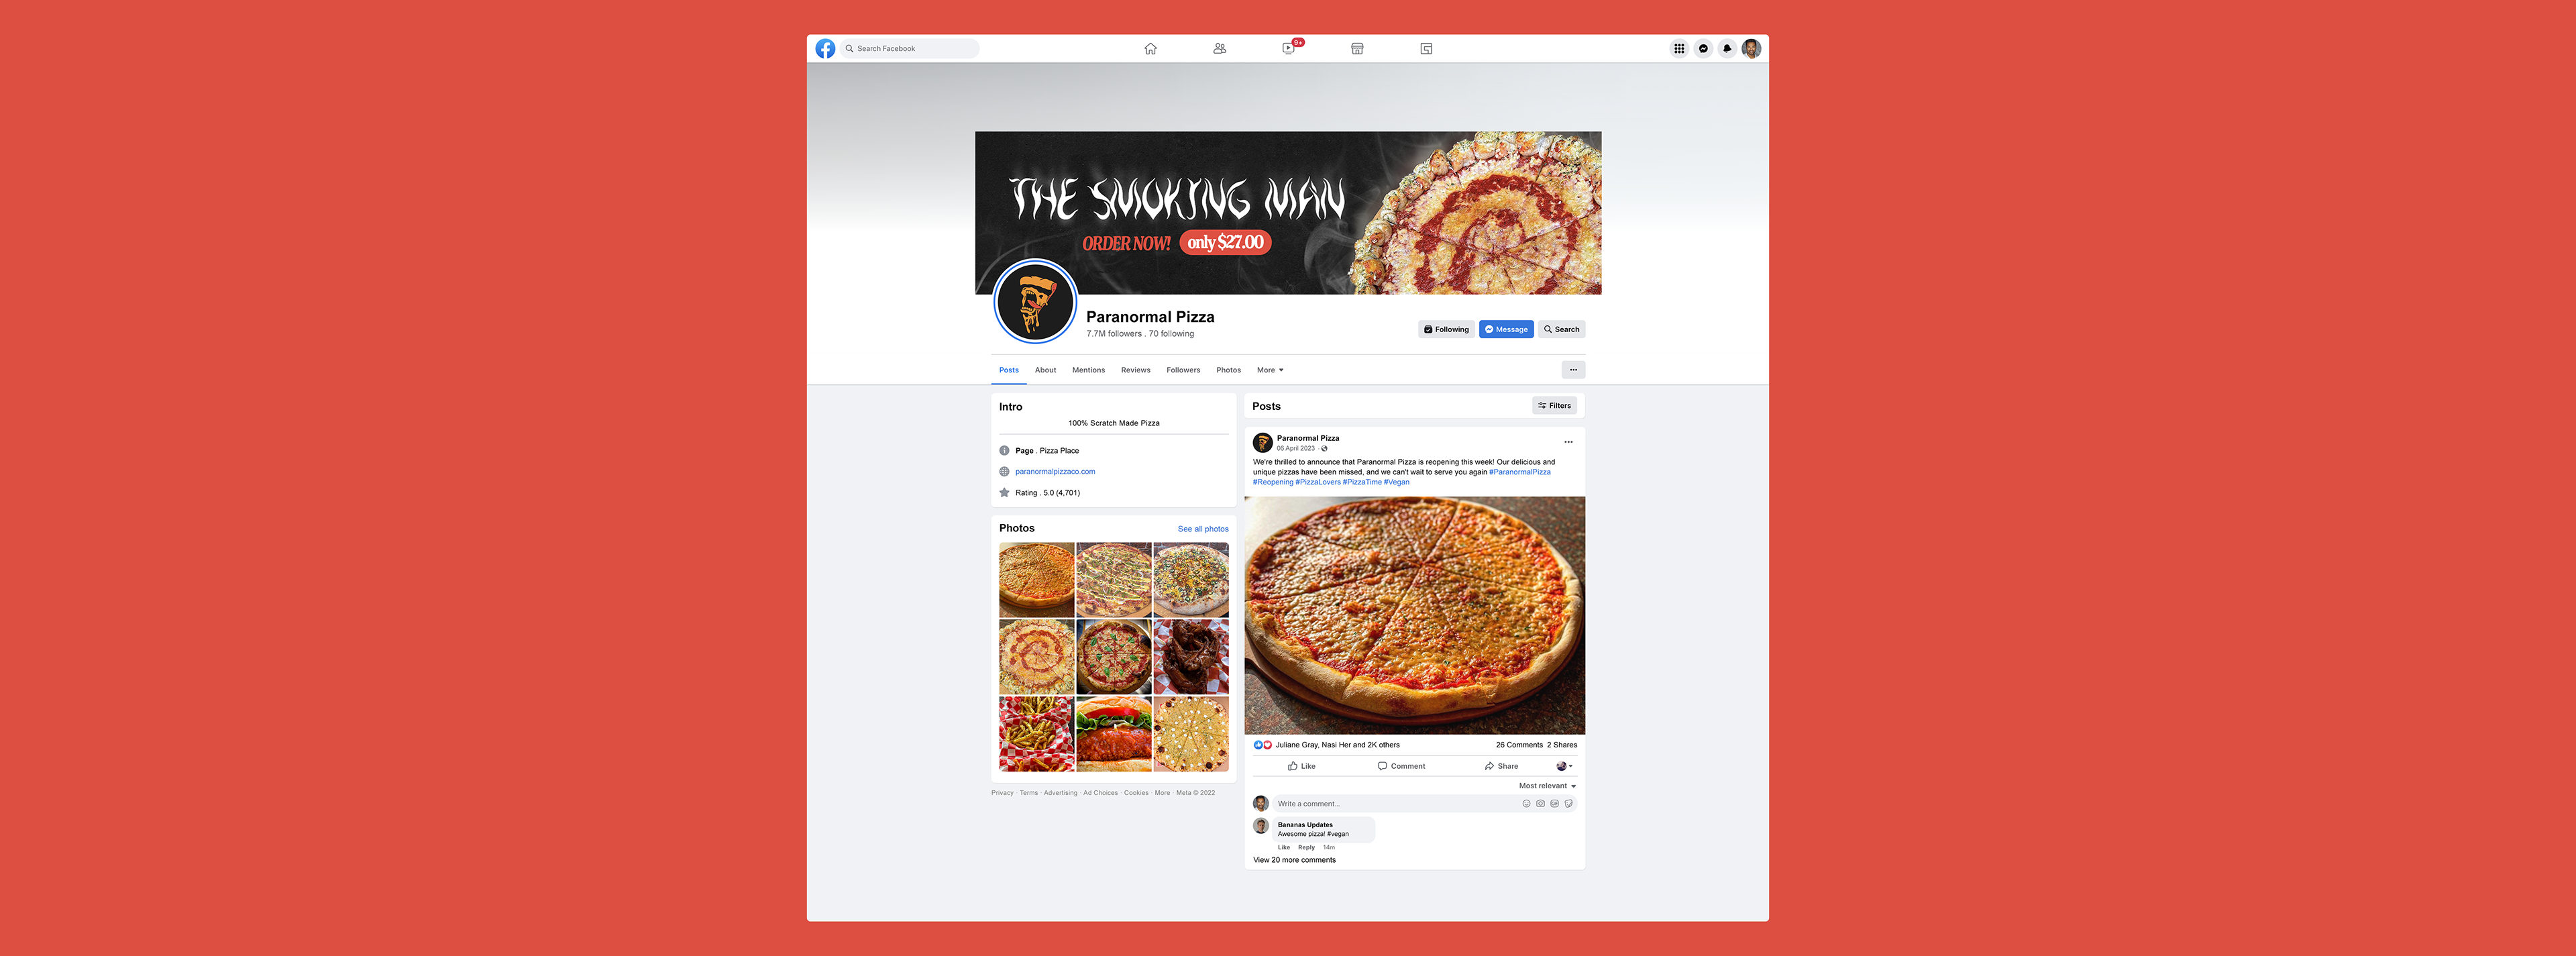2576x956 pixels.
Task: Open the Privacy footer link
Action: pyautogui.click(x=1002, y=793)
